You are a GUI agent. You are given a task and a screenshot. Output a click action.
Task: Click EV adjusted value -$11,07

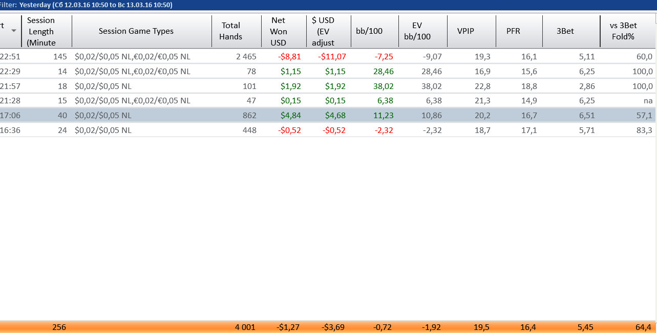[332, 57]
